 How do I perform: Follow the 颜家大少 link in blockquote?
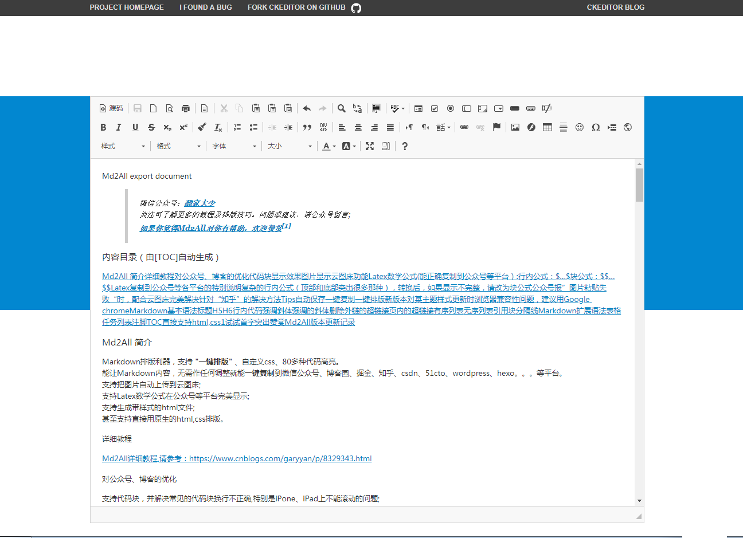tap(200, 203)
